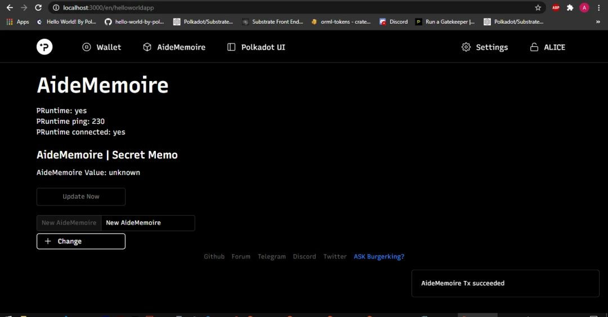This screenshot has width=608, height=317.
Task: Open the Telegram footer link
Action: pos(271,256)
